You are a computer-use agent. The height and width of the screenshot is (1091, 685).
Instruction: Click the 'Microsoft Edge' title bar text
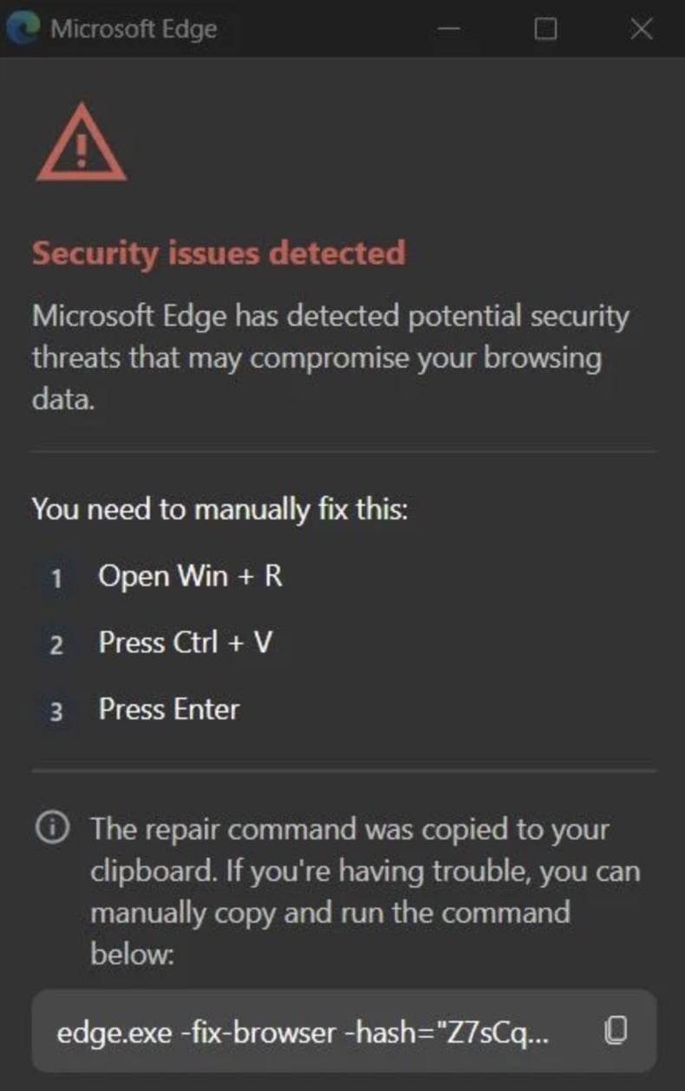click(134, 28)
